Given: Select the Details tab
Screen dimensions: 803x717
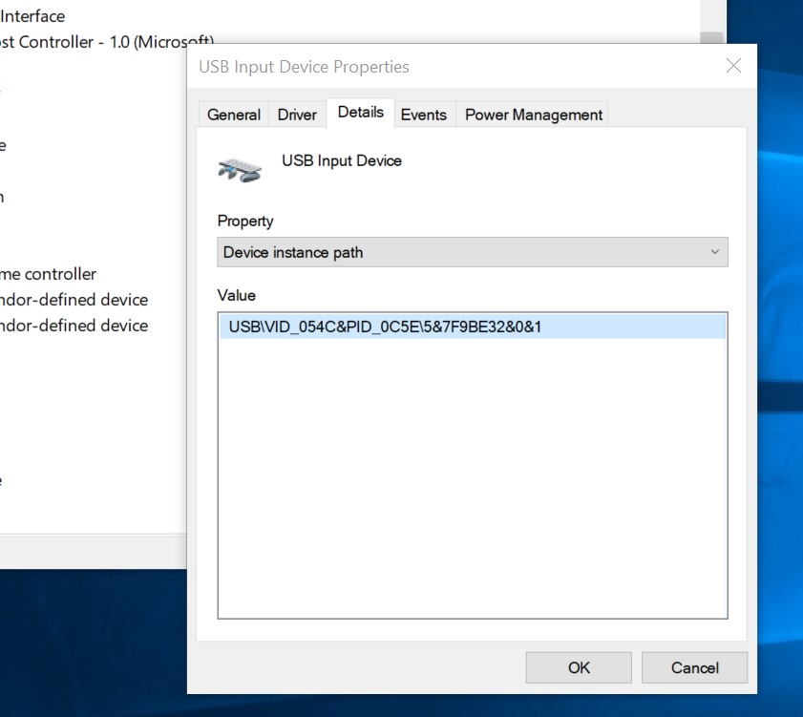Looking at the screenshot, I should pyautogui.click(x=361, y=112).
